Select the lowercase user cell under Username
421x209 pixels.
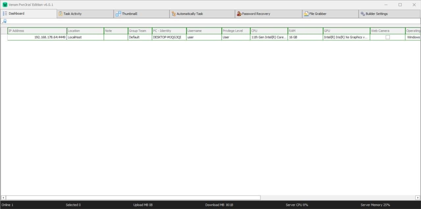204,37
